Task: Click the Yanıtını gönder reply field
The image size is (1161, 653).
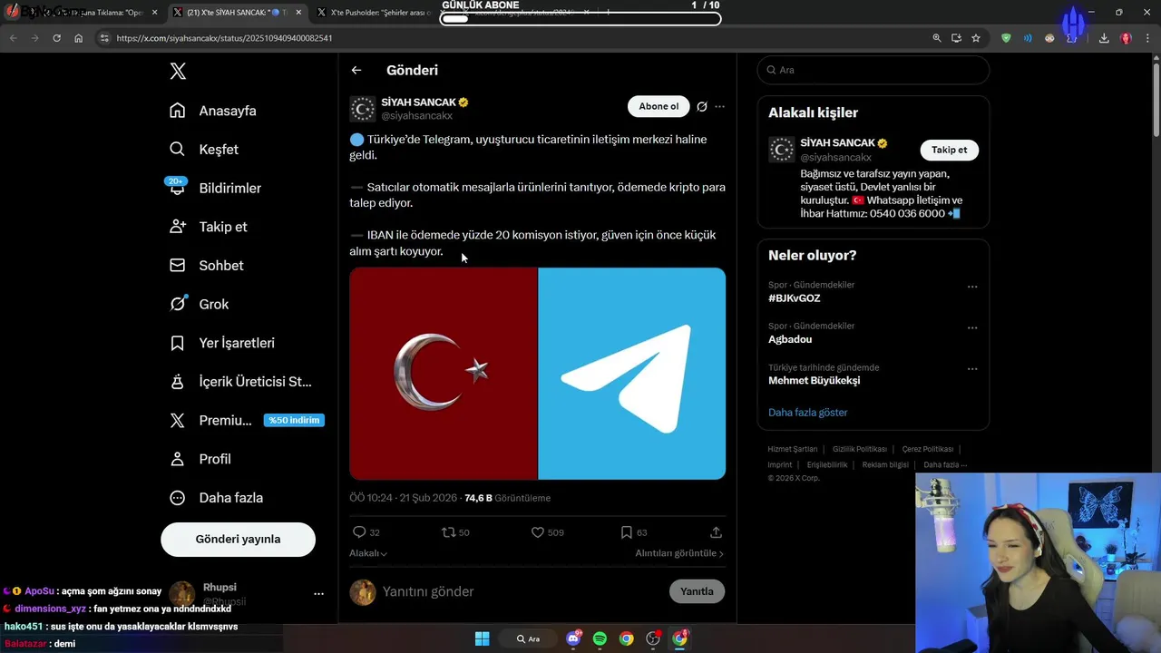Action: click(x=522, y=591)
